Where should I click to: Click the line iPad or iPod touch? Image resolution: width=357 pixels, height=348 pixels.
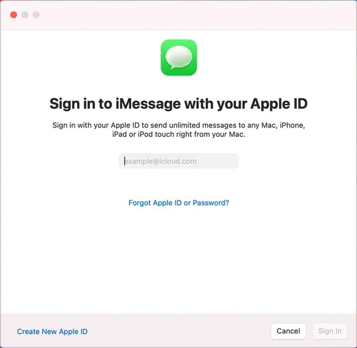(x=178, y=134)
